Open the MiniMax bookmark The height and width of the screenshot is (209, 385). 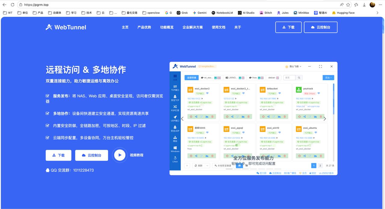(x=302, y=13)
